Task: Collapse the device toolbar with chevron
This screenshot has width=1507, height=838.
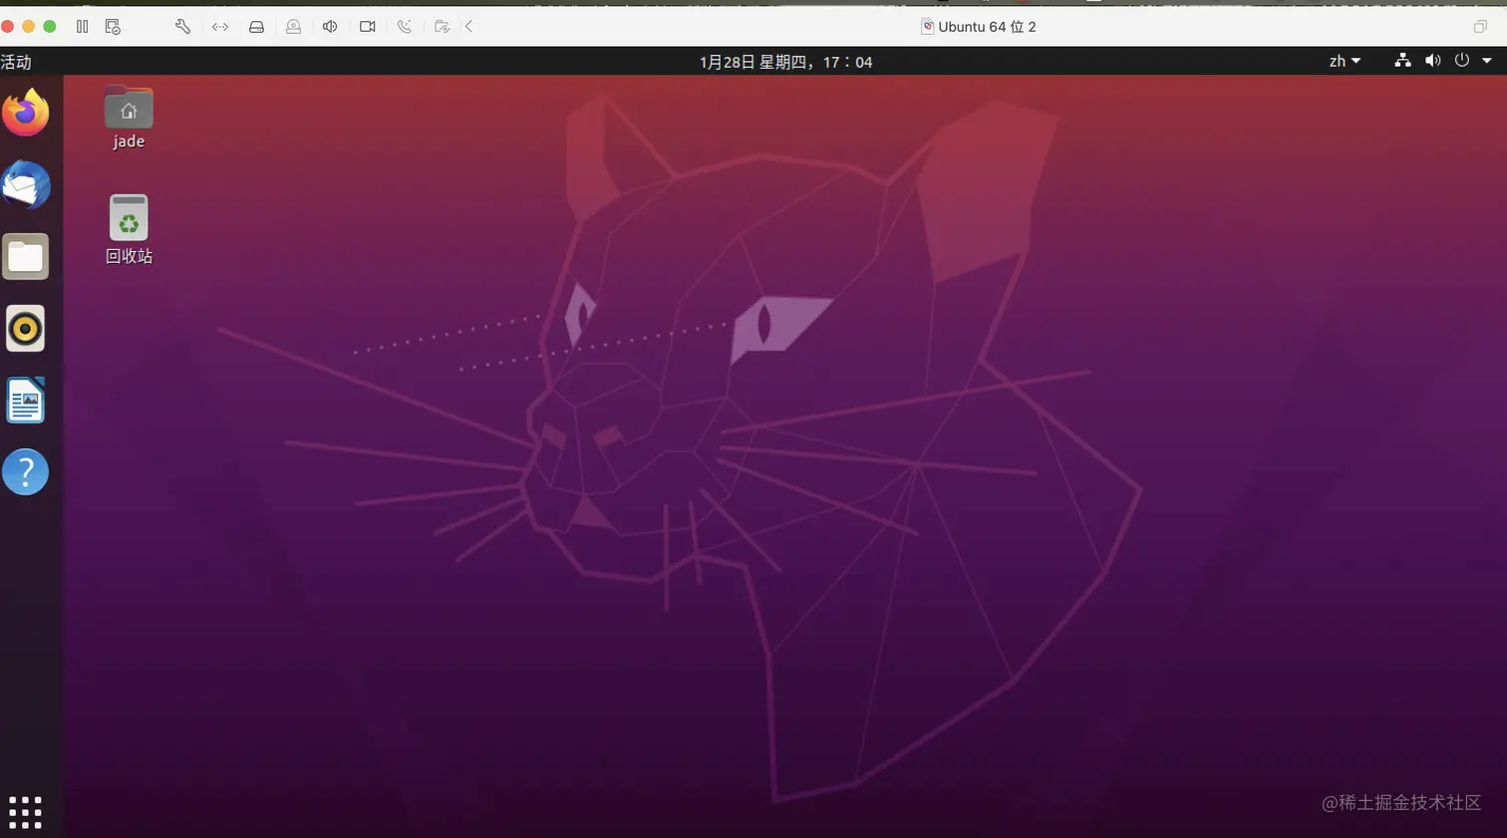Action: click(468, 27)
